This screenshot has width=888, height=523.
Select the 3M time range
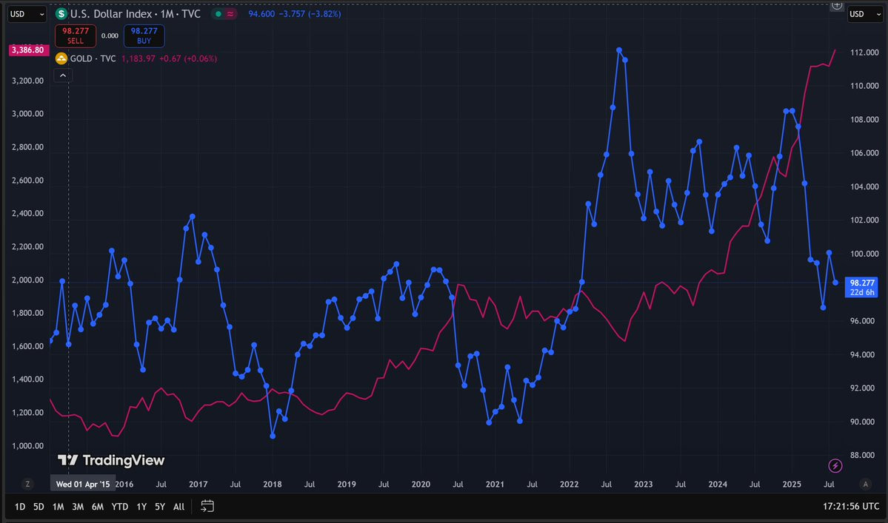[78, 507]
